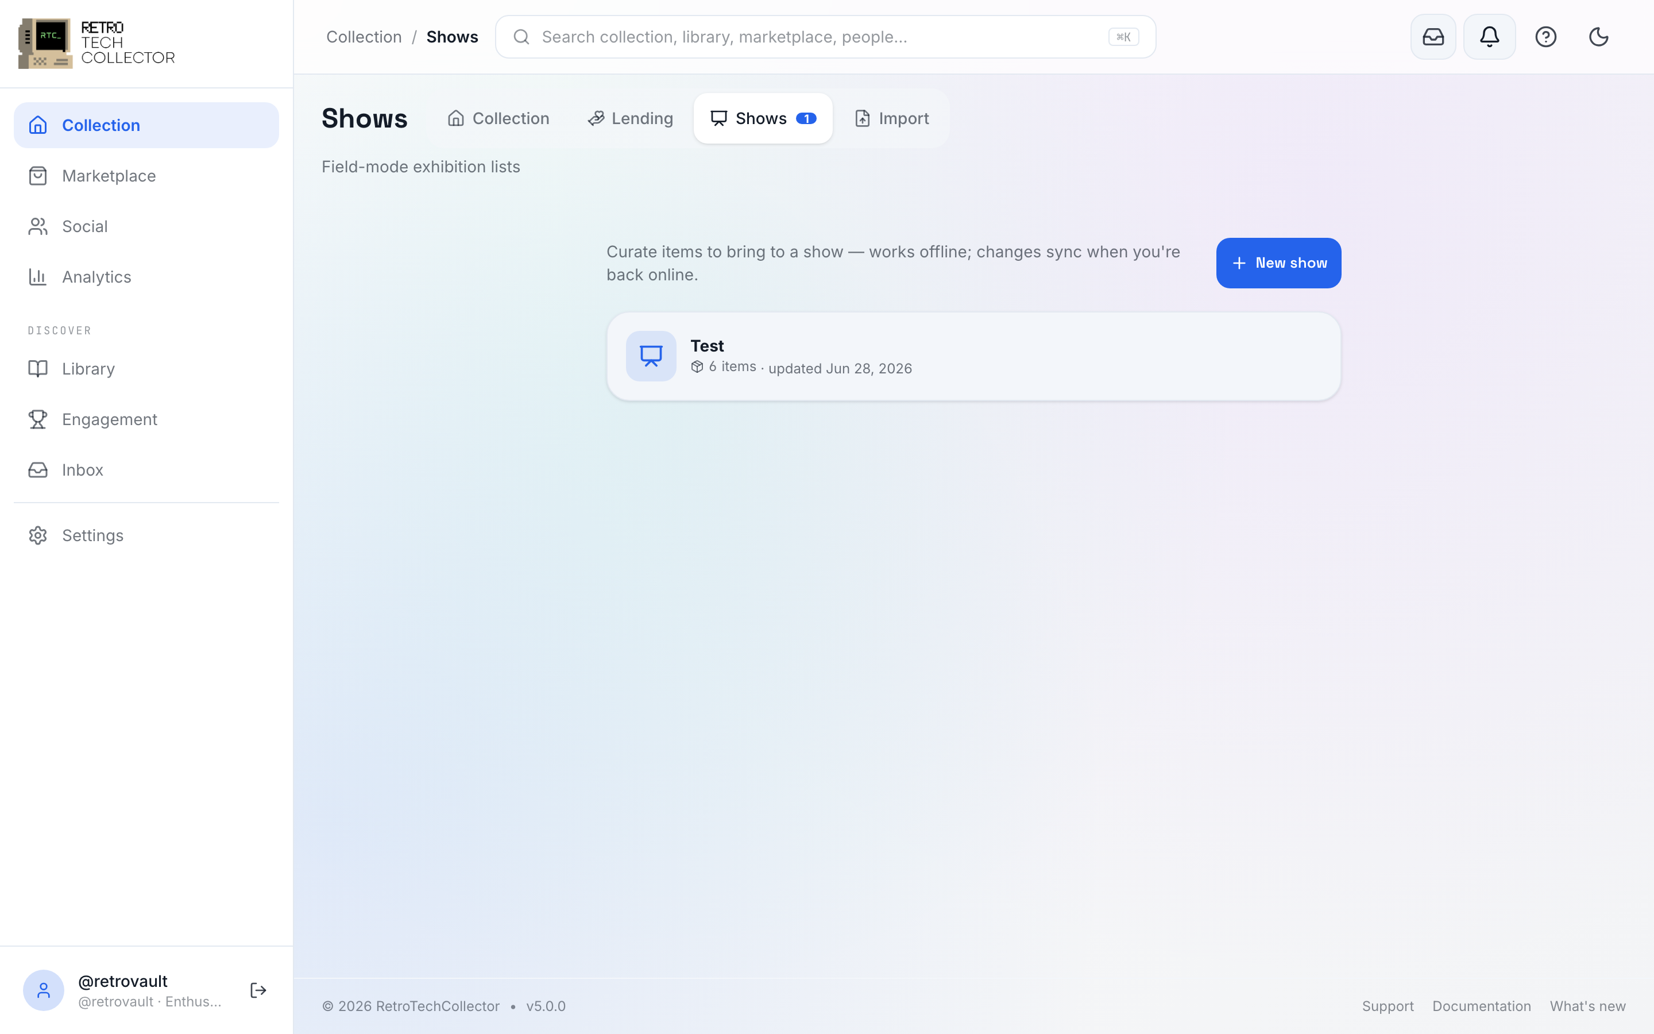Click the Library book icon
The width and height of the screenshot is (1654, 1034).
[x=37, y=369]
